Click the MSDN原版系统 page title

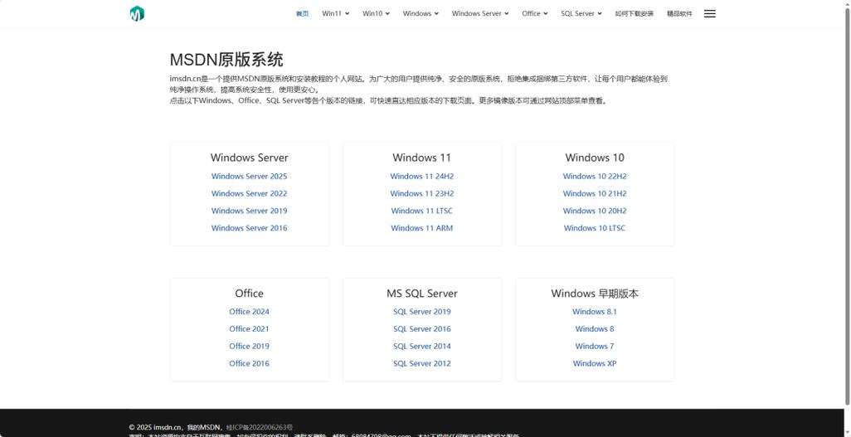click(x=226, y=59)
